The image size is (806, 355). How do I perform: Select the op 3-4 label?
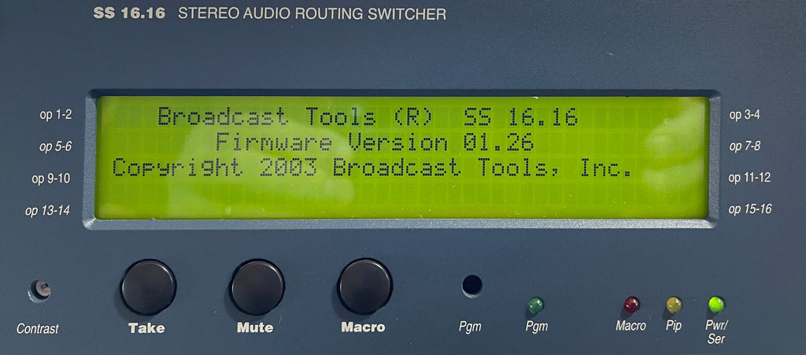745,115
